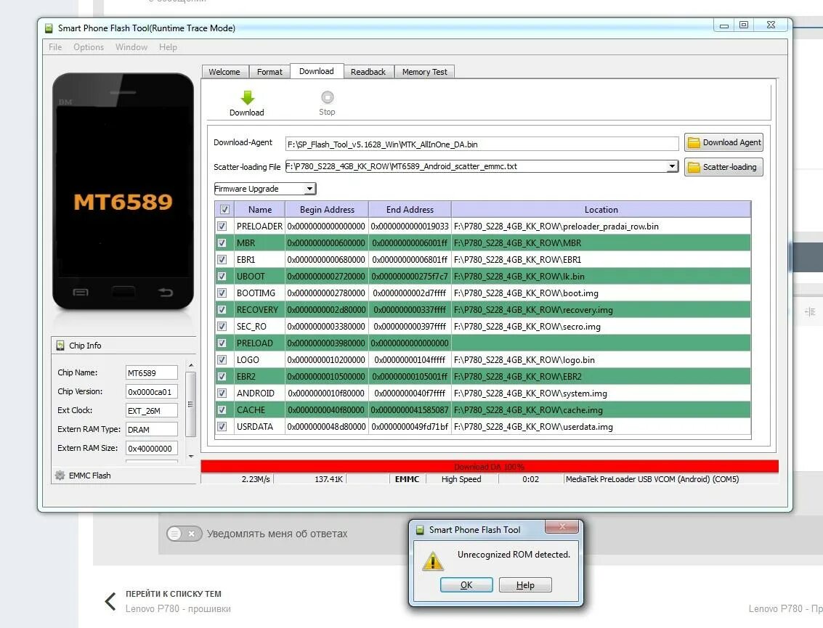The width and height of the screenshot is (823, 628).
Task: Click the Extern RAM Type DRAM field
Action: [152, 430]
